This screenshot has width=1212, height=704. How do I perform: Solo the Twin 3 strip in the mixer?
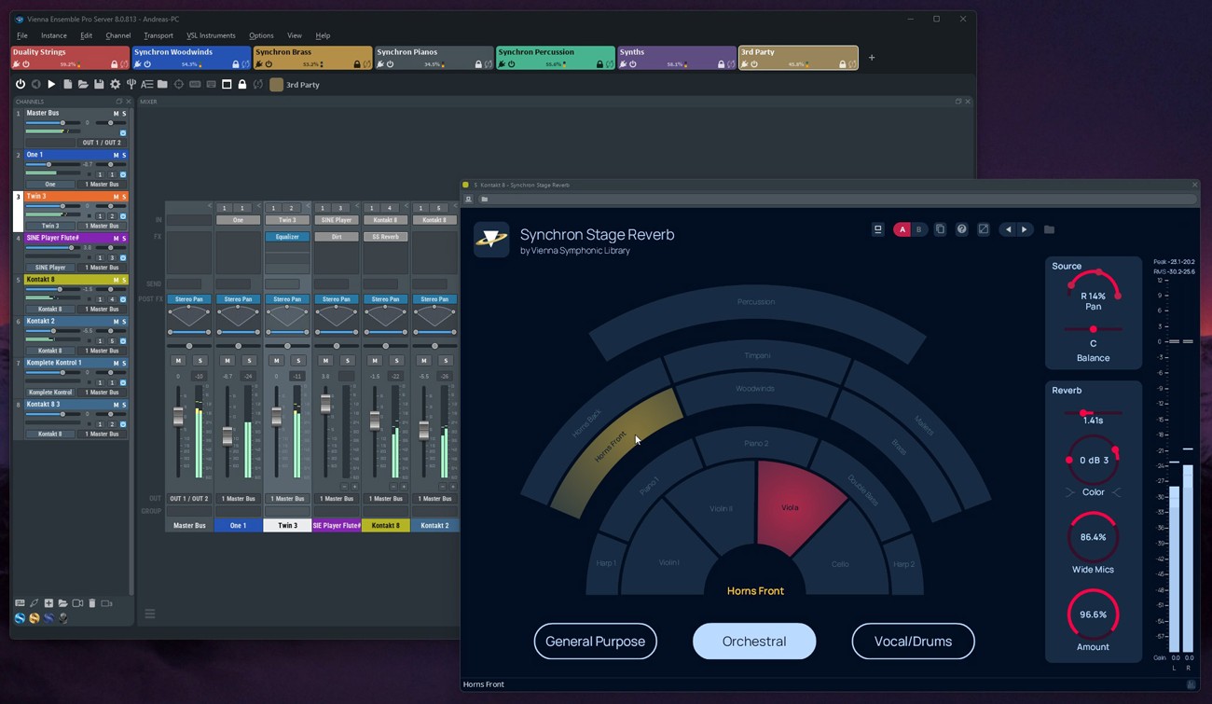pyautogui.click(x=298, y=361)
